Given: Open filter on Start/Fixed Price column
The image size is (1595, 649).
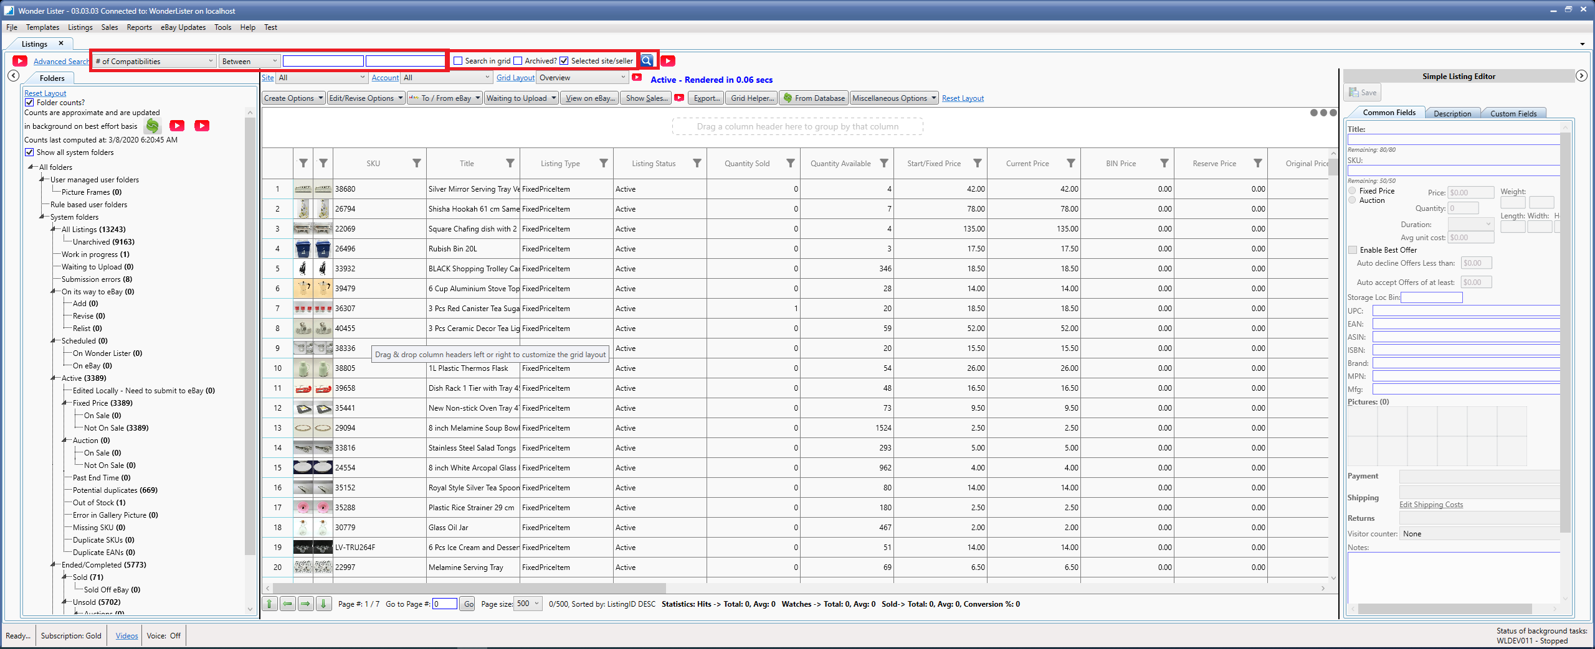Looking at the screenshot, I should click(978, 163).
